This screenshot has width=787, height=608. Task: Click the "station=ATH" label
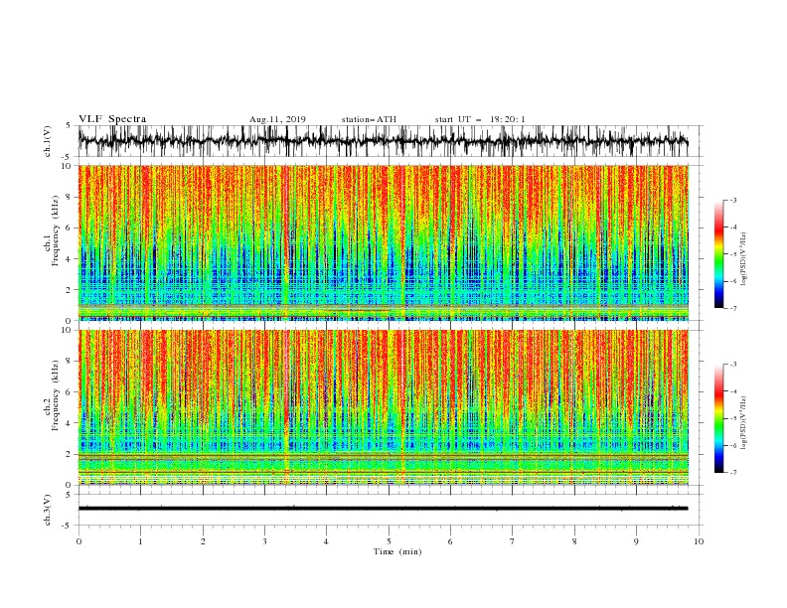[x=369, y=119]
